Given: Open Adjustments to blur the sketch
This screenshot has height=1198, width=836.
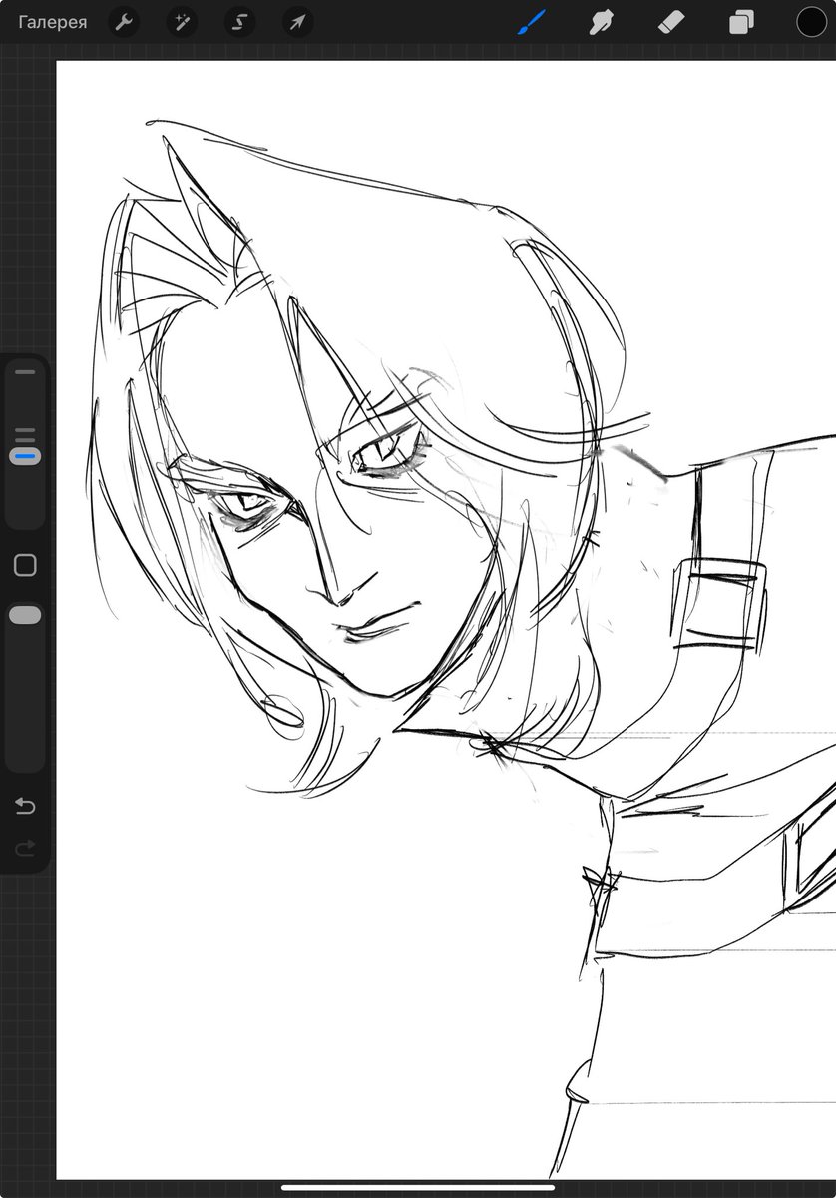Looking at the screenshot, I should pyautogui.click(x=181, y=22).
